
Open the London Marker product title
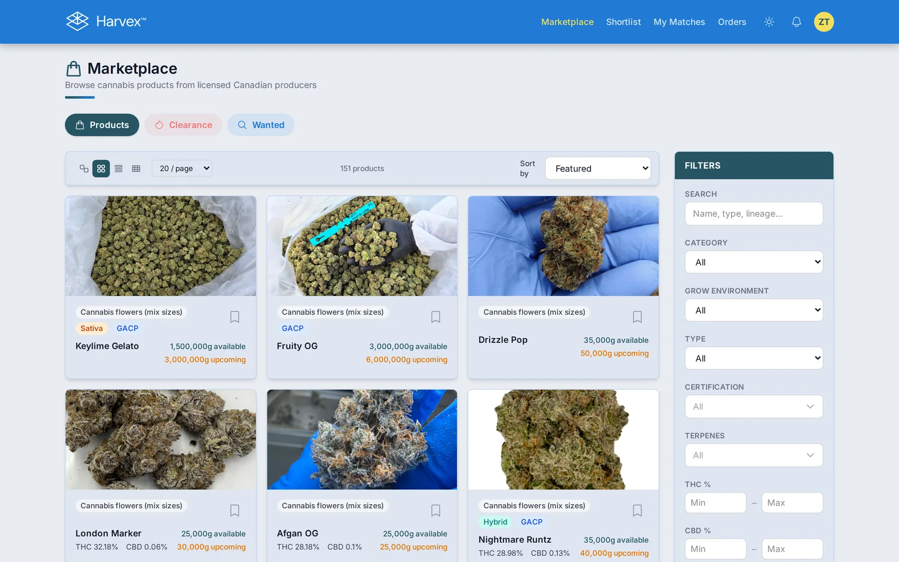(x=108, y=533)
